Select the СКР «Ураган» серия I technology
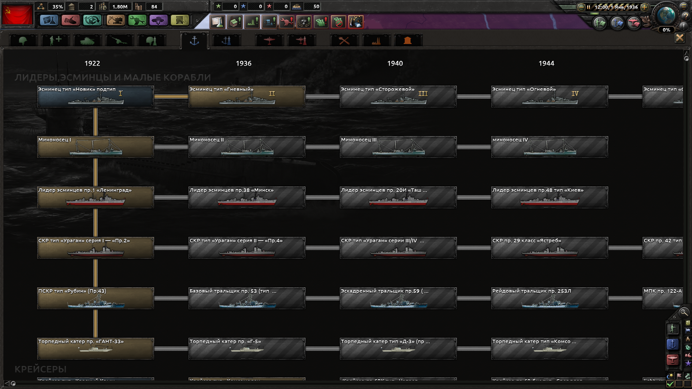 click(x=96, y=248)
